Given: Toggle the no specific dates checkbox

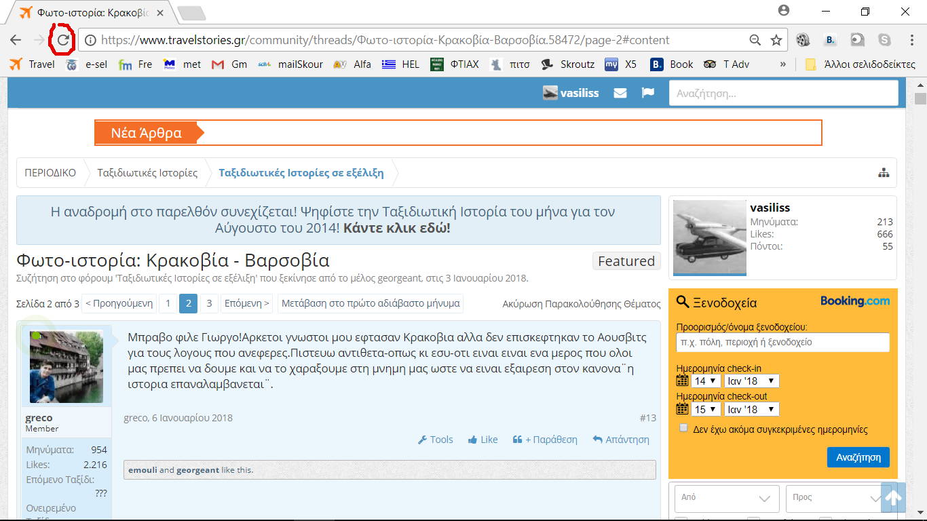Looking at the screenshot, I should (x=683, y=428).
